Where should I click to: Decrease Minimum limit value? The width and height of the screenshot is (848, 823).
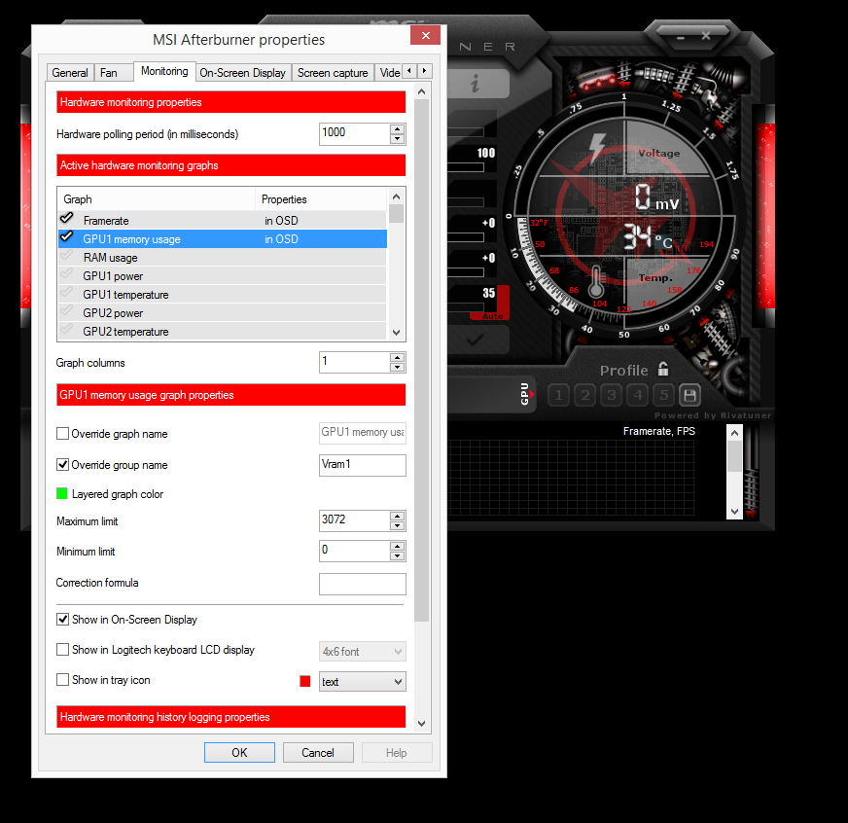pos(397,555)
